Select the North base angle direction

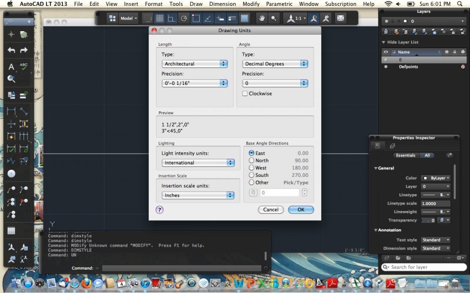coord(252,160)
